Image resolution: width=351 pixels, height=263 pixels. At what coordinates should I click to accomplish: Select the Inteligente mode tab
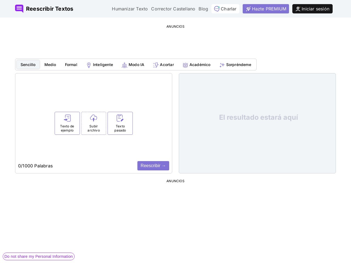coord(100,65)
